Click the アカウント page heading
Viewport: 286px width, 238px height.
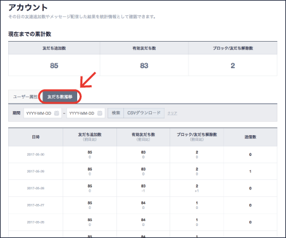[28, 8]
